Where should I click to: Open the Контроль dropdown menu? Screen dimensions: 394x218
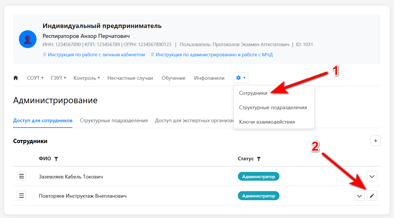(x=87, y=78)
